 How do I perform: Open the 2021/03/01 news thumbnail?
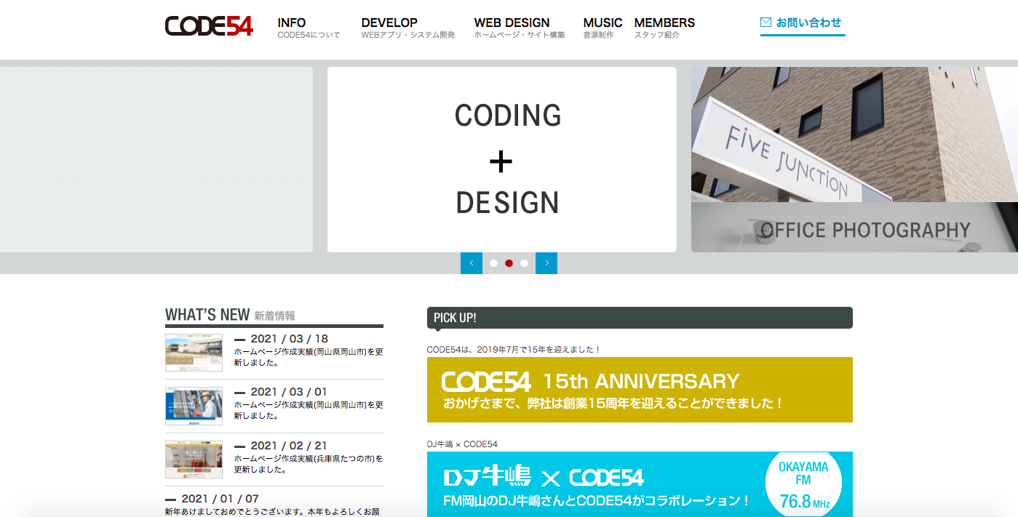click(x=194, y=406)
